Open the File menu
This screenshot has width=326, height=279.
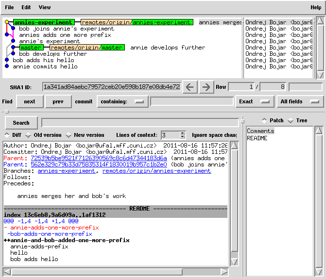coord(9,7)
